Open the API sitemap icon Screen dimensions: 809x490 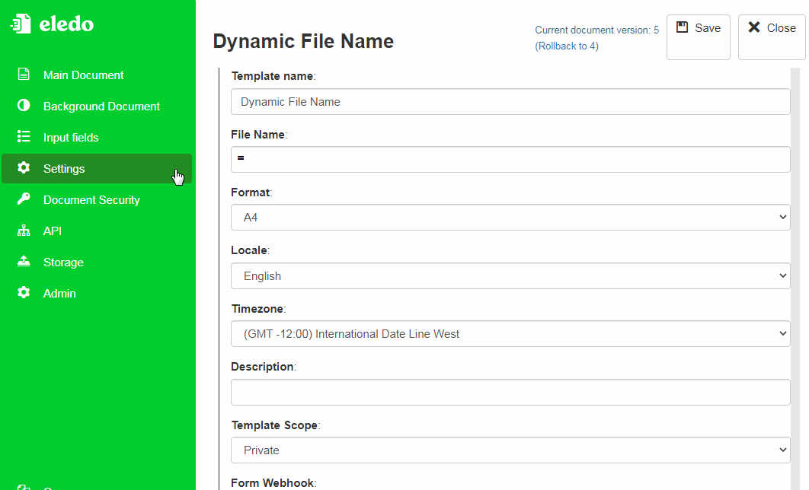point(23,231)
